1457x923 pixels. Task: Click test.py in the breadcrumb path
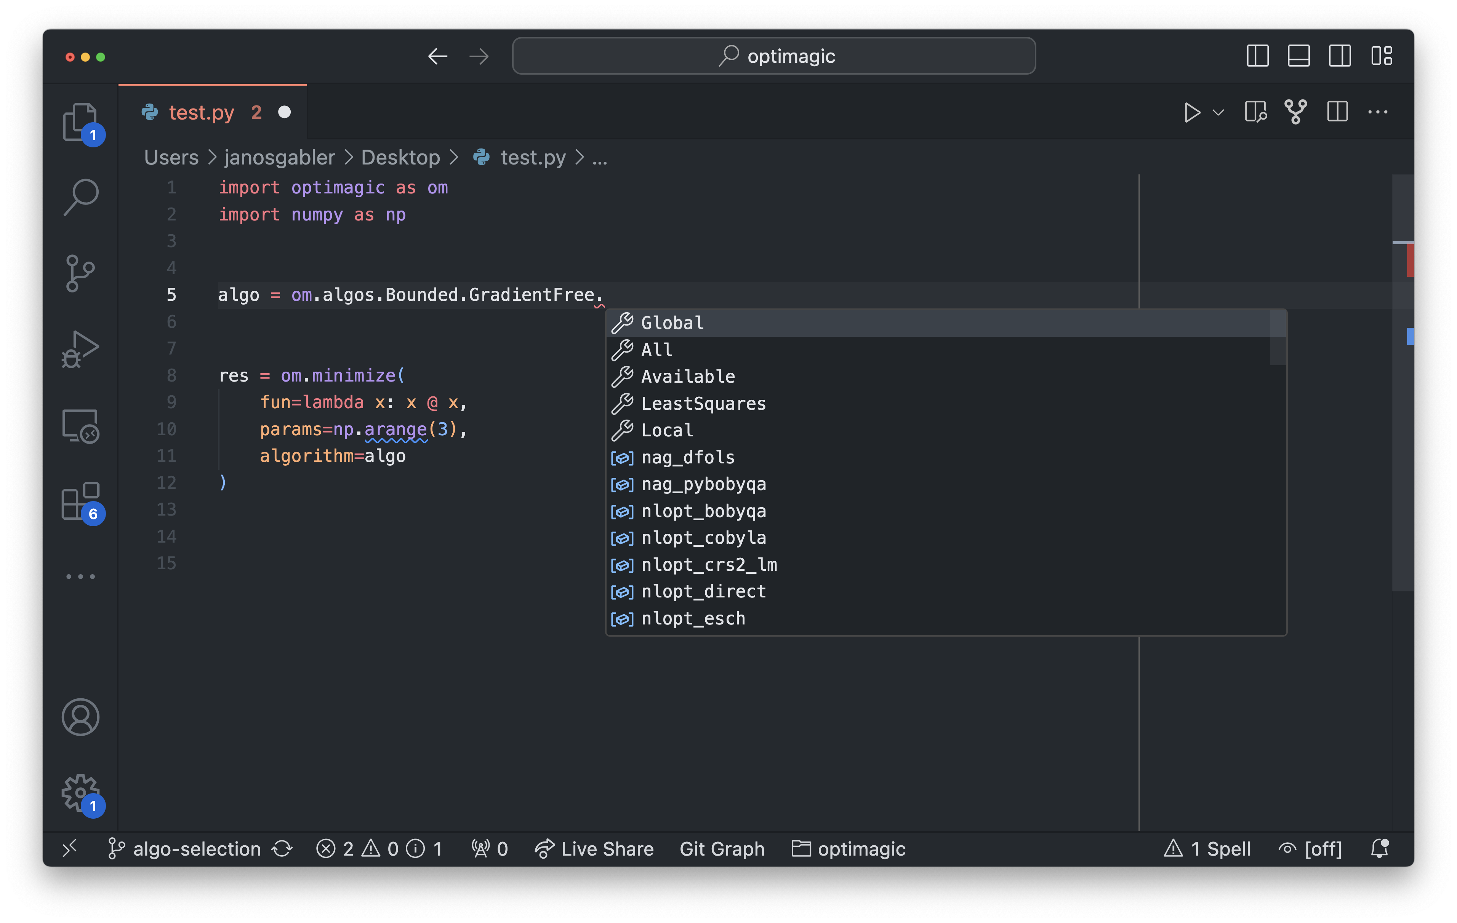point(532,157)
